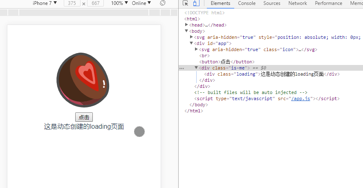Image resolution: width=363 pixels, height=188 pixels.
Task: Expand the head node
Action: pyautogui.click(x=186, y=25)
